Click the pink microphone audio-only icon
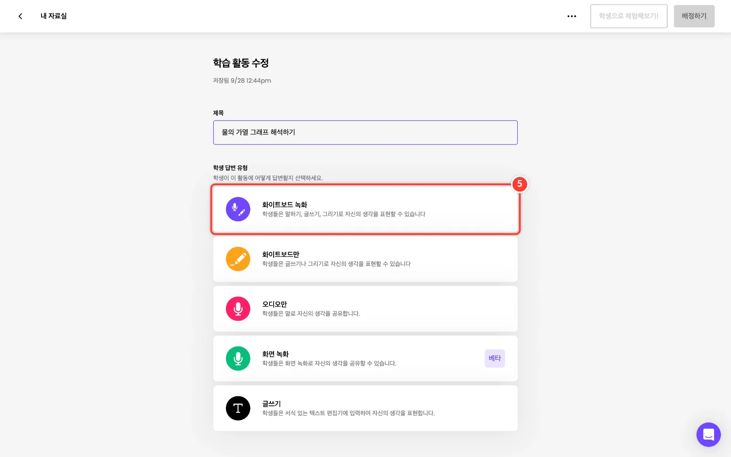This screenshot has width=731, height=457. tap(238, 309)
